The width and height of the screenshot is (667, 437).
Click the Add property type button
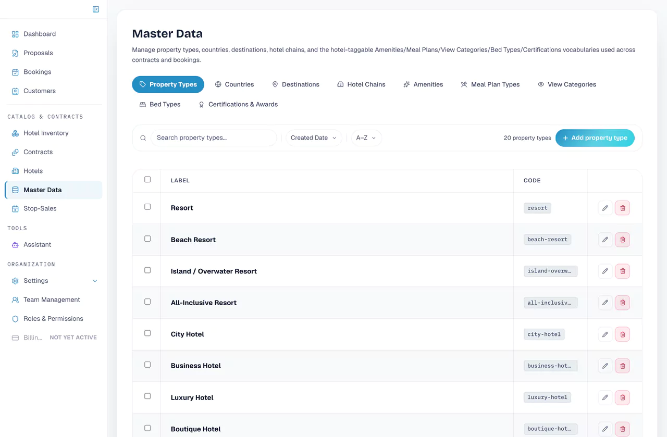[595, 138]
